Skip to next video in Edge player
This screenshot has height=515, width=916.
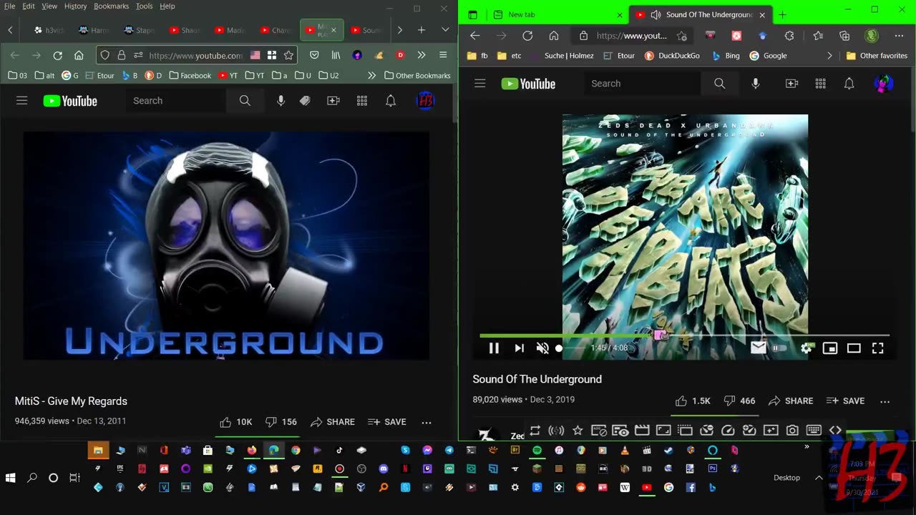[519, 348]
